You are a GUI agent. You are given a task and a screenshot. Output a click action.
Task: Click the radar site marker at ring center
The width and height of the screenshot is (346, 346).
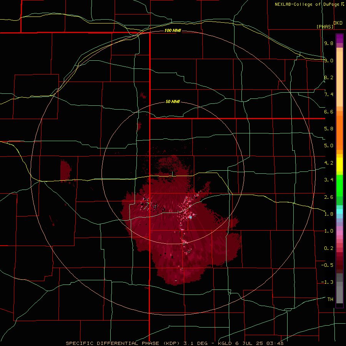(x=173, y=174)
